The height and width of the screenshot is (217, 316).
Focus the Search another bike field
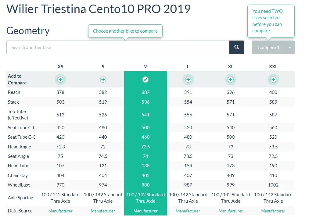(118, 48)
